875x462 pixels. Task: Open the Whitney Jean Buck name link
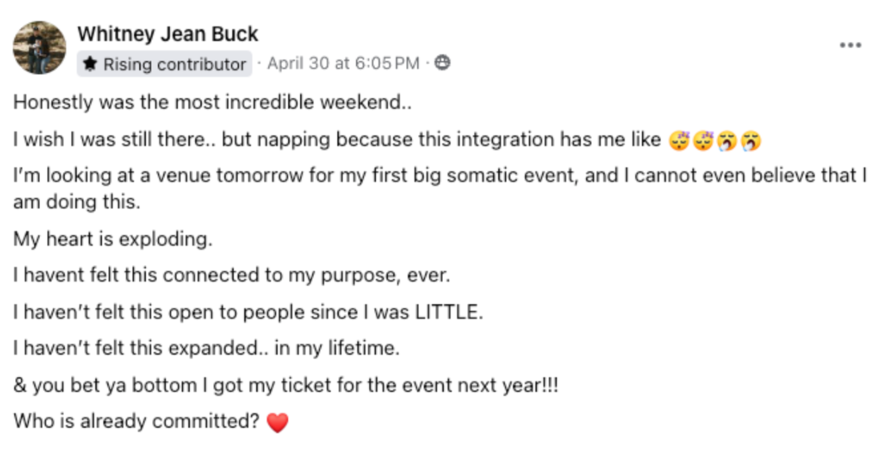(x=168, y=33)
